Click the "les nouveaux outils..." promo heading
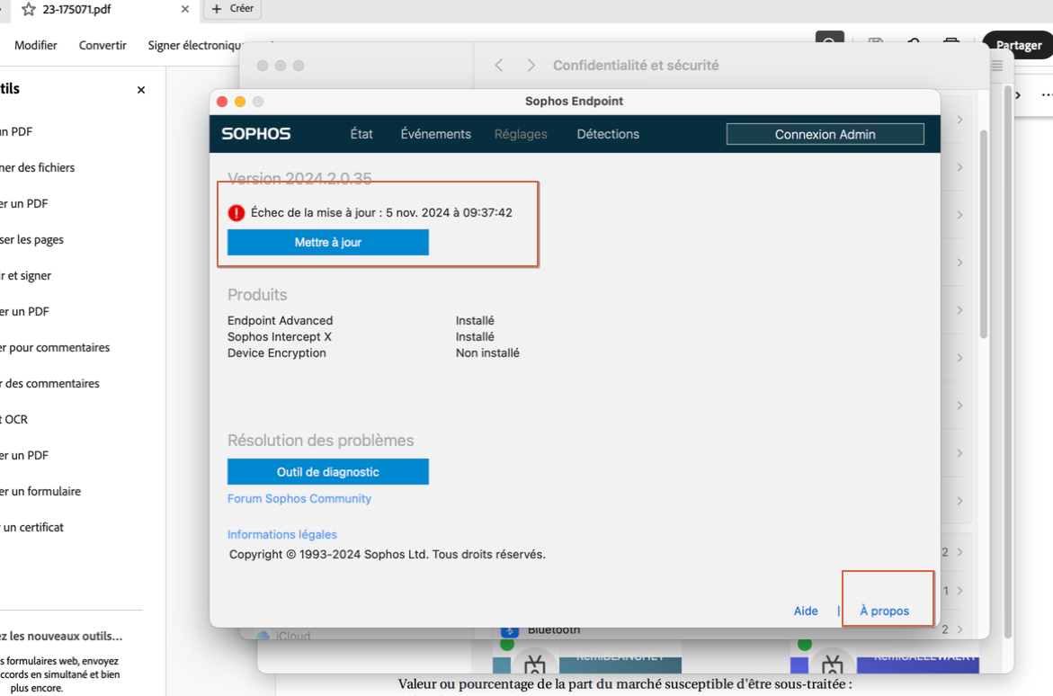 (x=61, y=636)
